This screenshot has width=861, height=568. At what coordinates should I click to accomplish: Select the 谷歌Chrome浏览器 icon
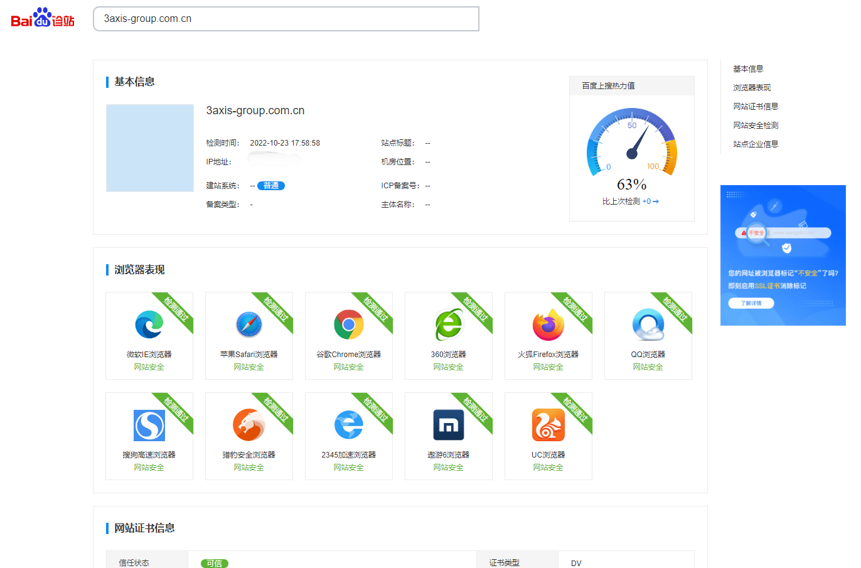click(349, 324)
